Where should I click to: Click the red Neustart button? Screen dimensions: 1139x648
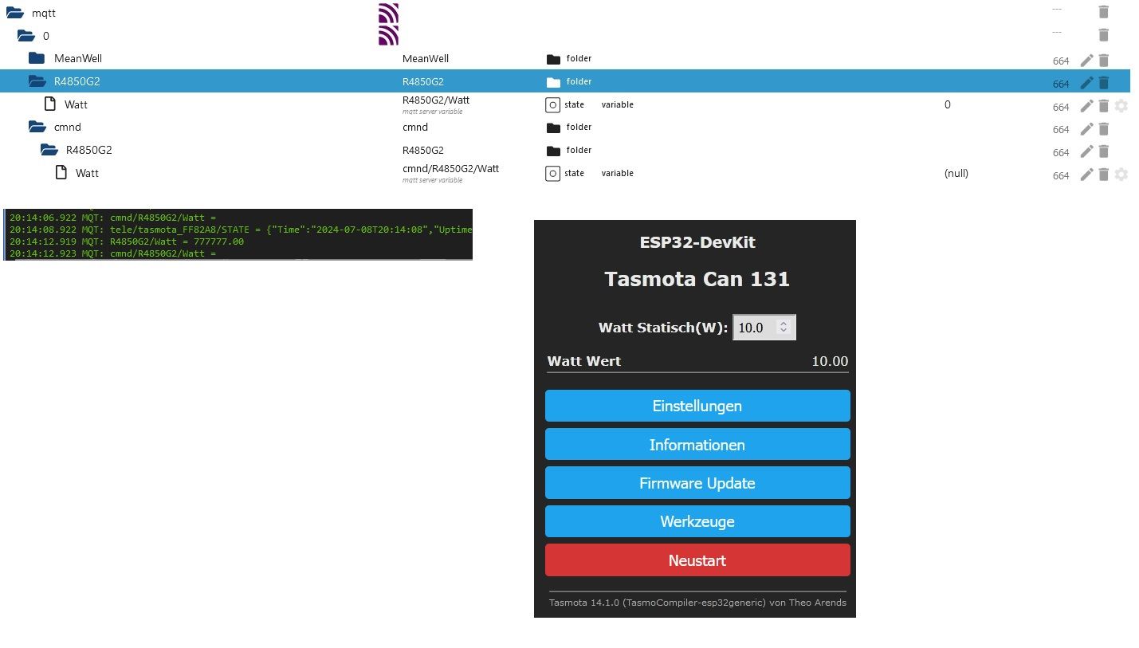(x=697, y=560)
